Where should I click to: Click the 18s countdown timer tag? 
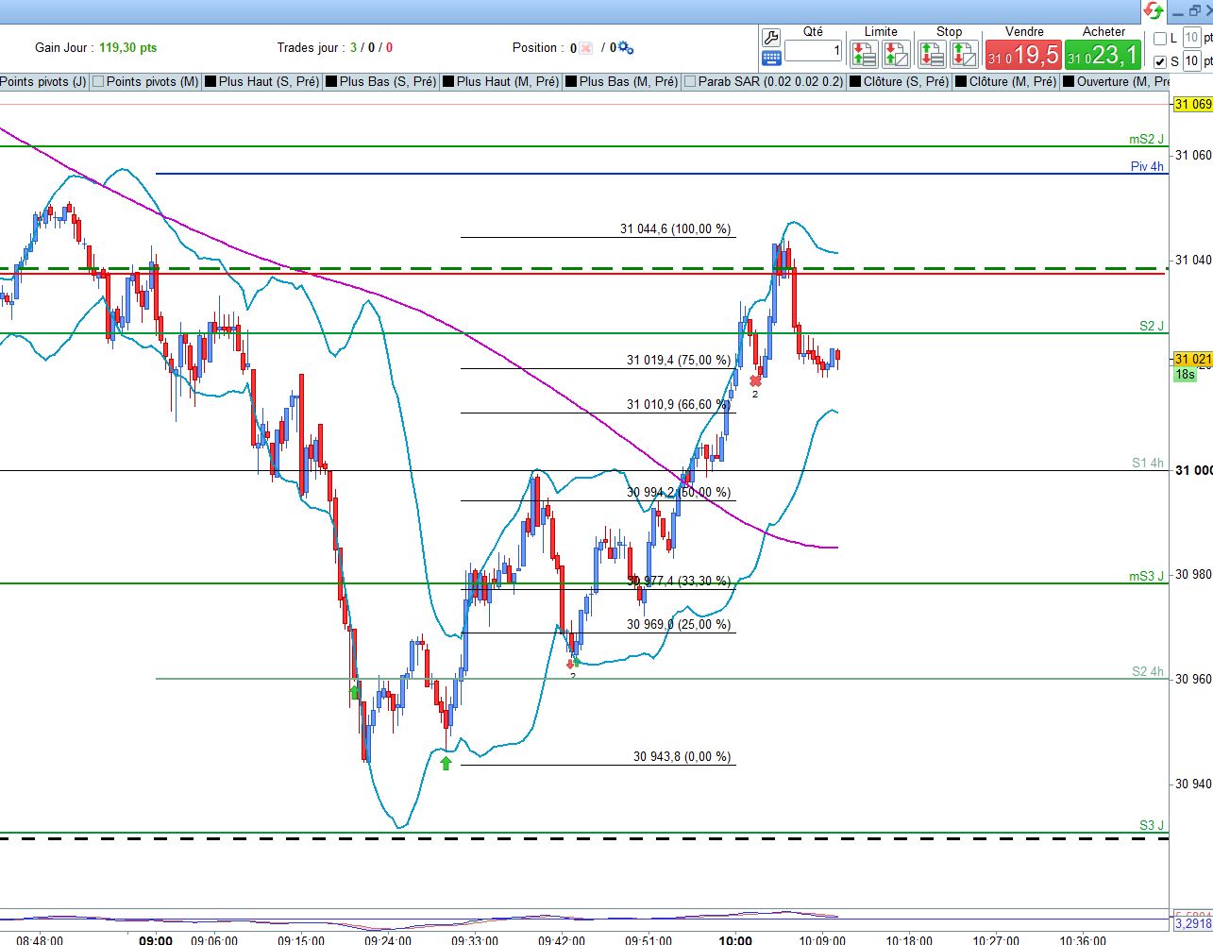1185,374
